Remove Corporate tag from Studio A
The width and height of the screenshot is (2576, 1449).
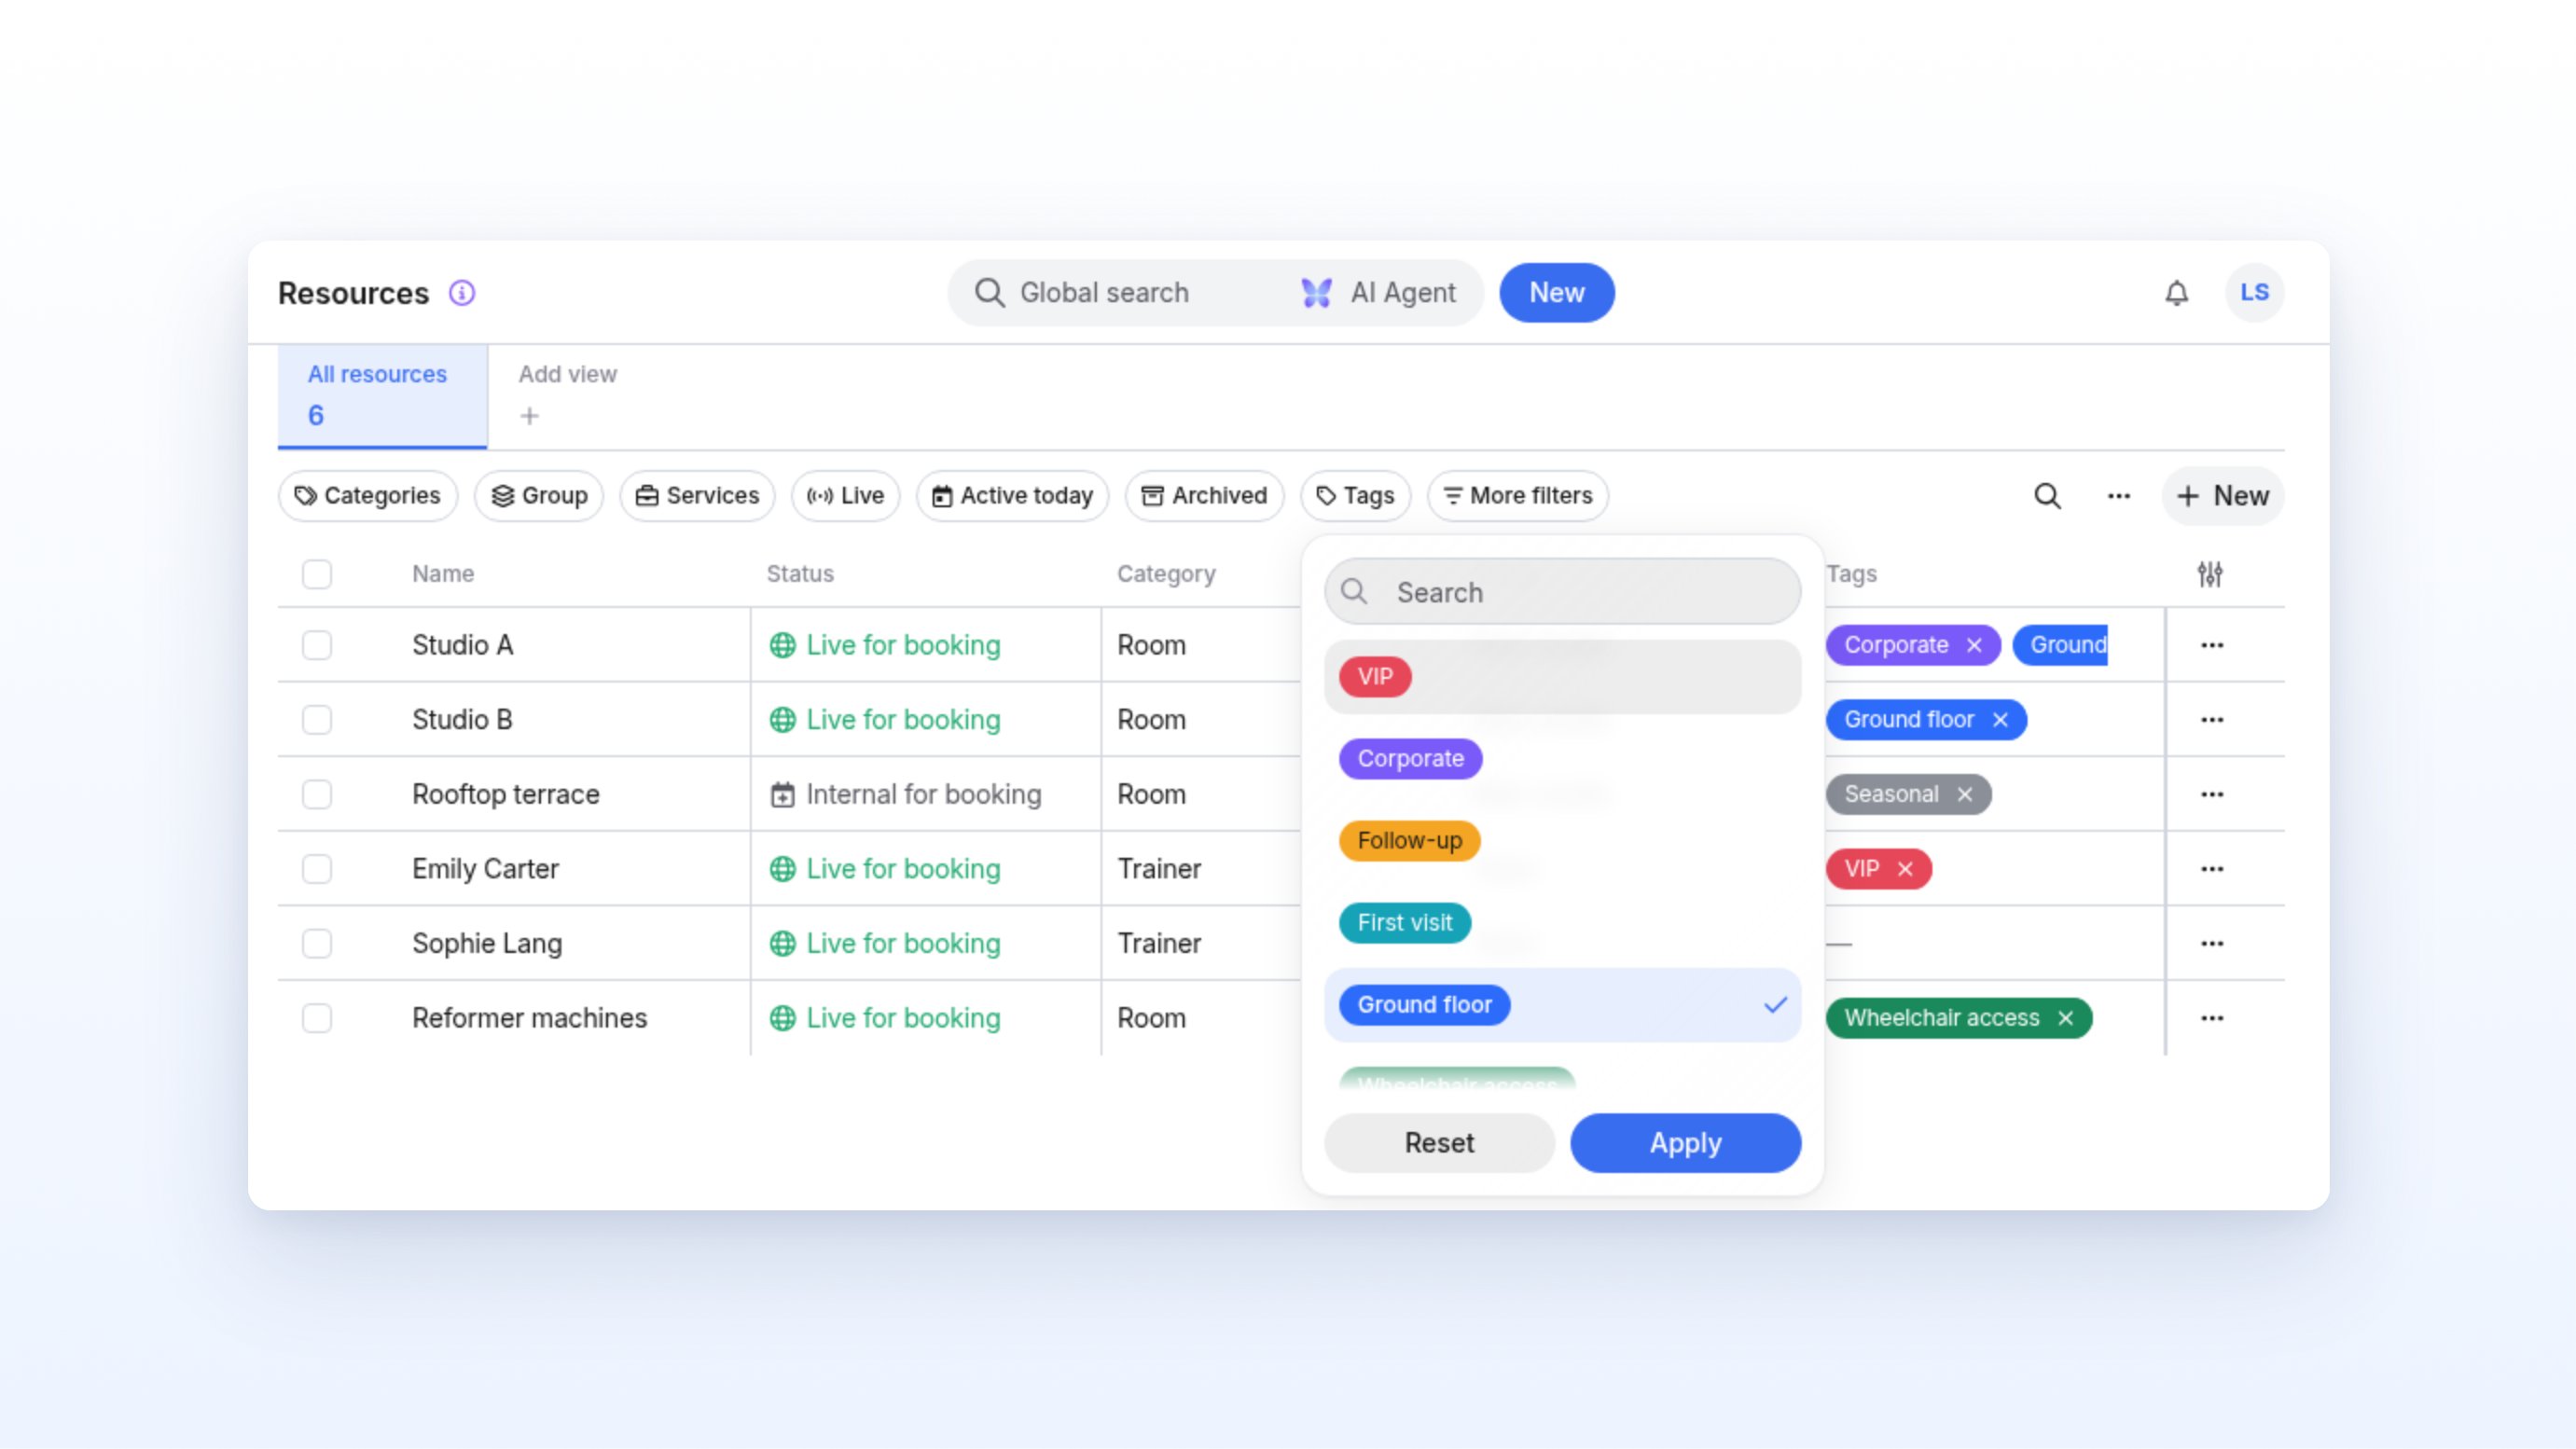[1974, 645]
